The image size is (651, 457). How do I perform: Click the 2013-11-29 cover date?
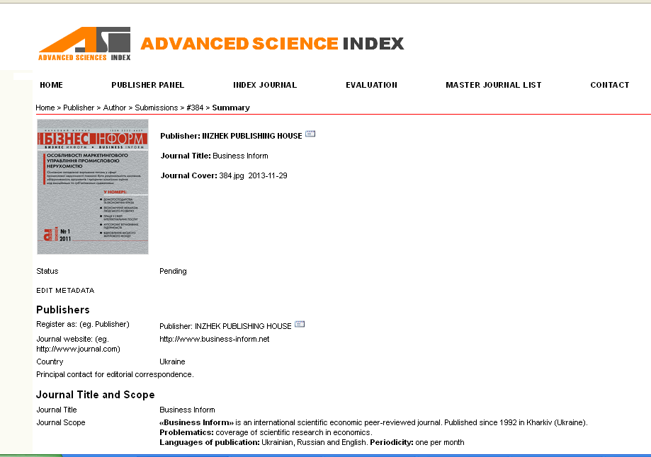click(x=268, y=176)
